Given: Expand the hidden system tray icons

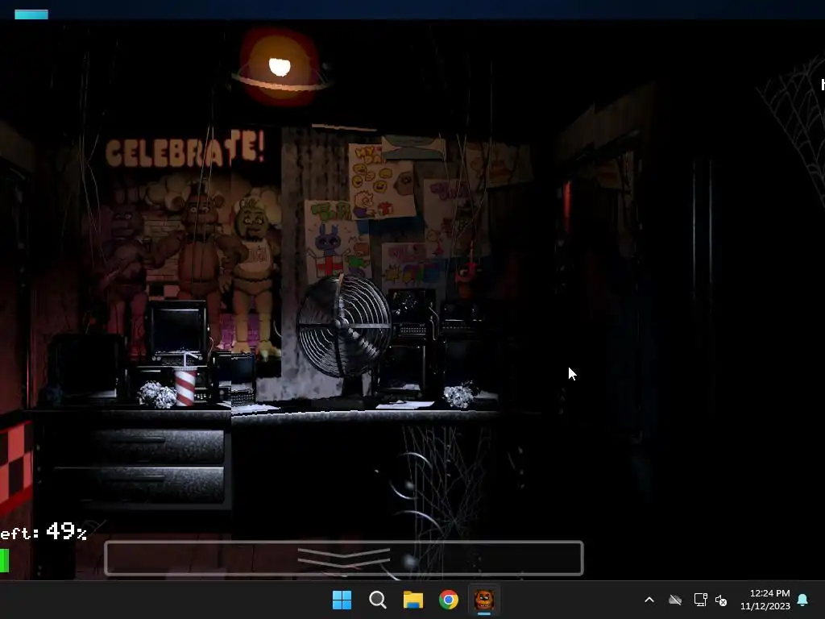Looking at the screenshot, I should pos(649,600).
